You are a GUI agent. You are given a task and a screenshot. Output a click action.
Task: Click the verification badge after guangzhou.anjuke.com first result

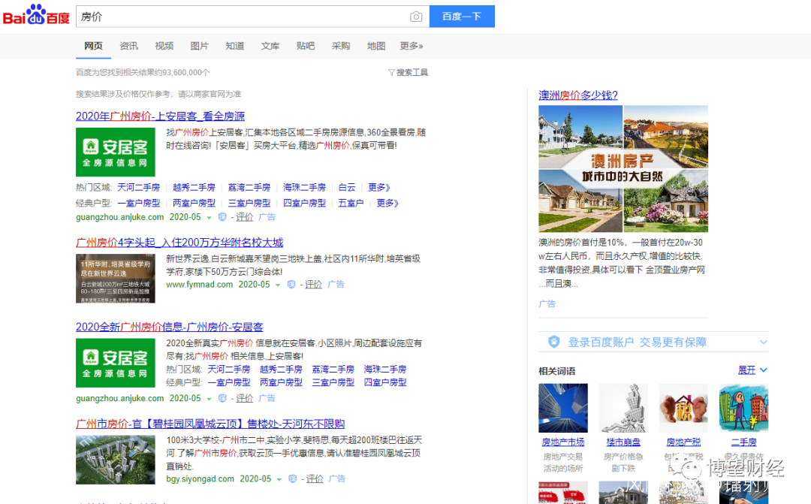pos(222,217)
